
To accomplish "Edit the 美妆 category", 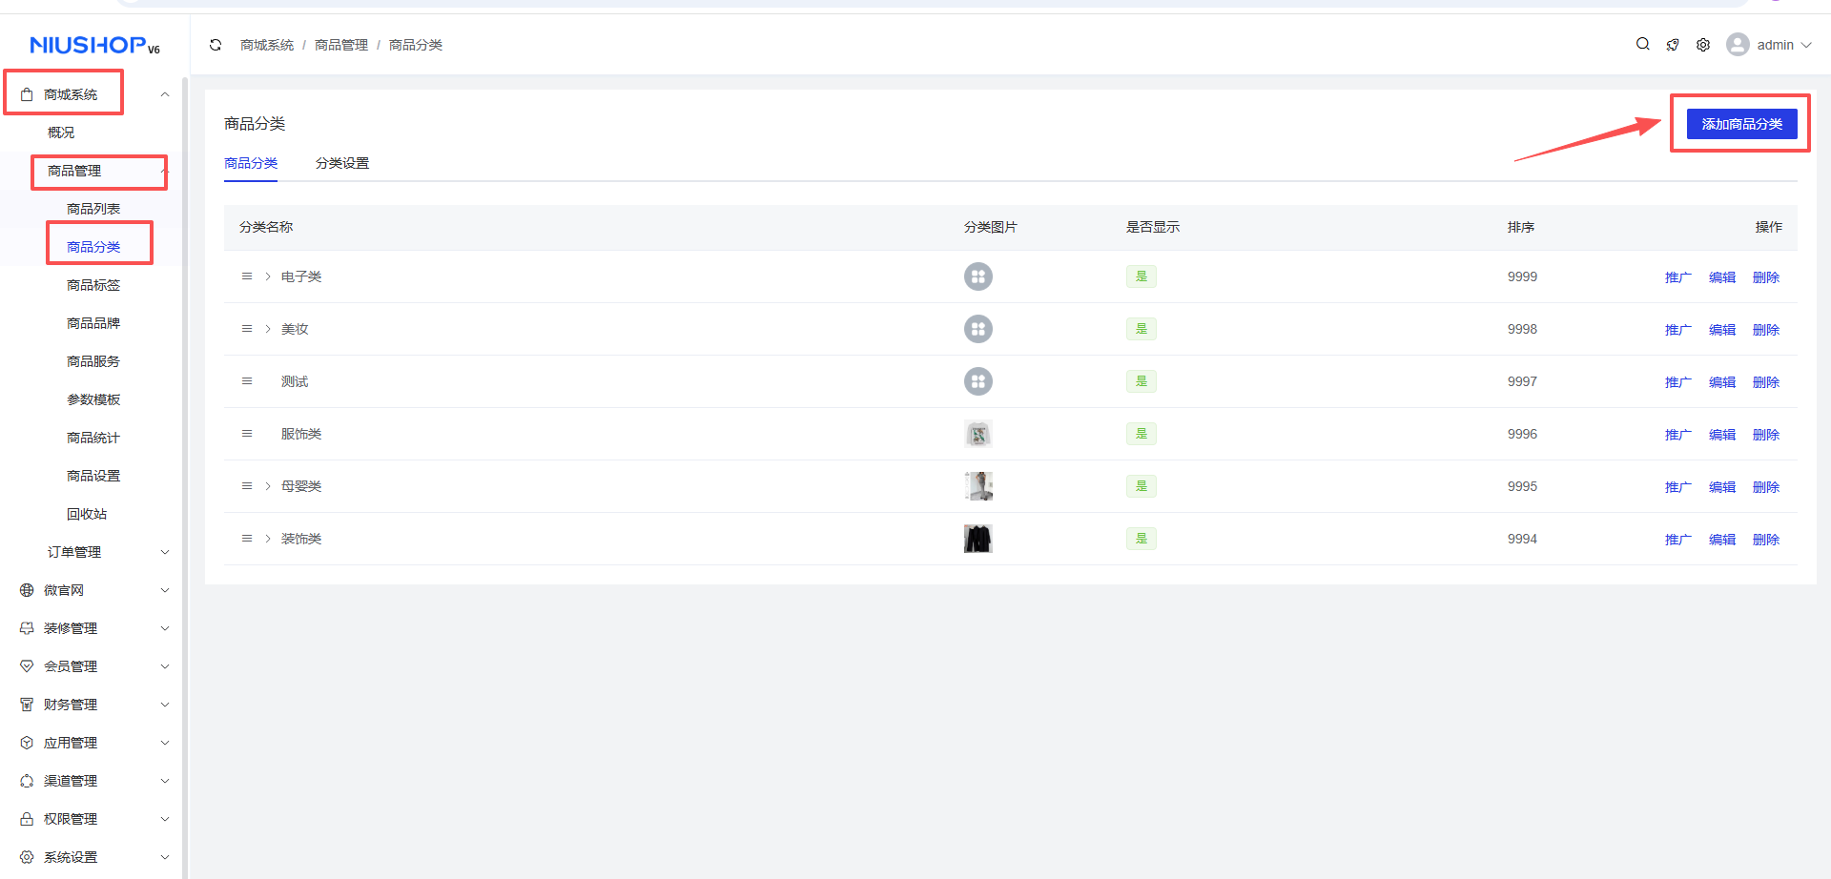I will pos(1722,330).
